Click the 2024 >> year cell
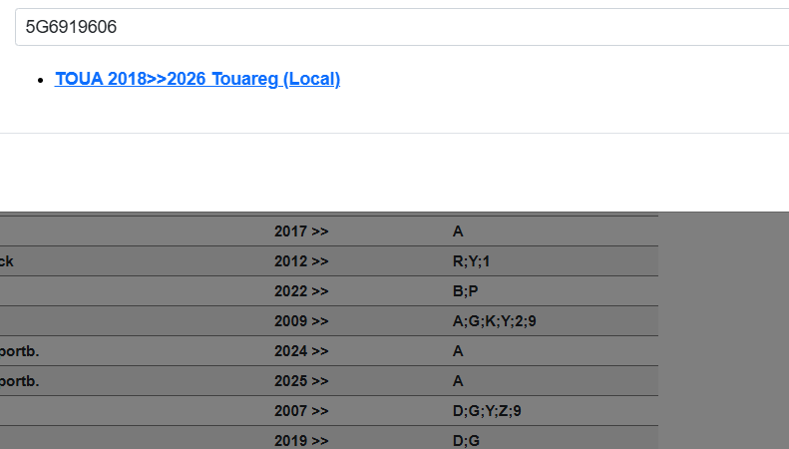 [x=301, y=351]
